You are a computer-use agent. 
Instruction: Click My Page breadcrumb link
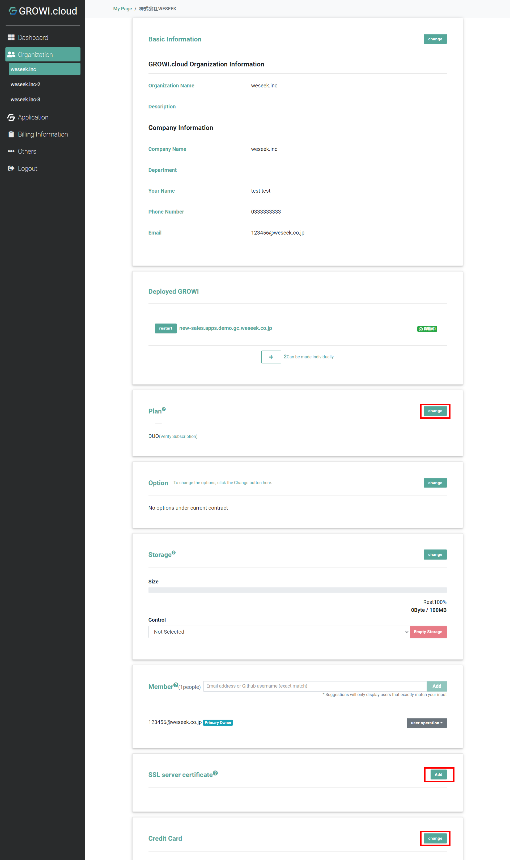click(x=122, y=9)
